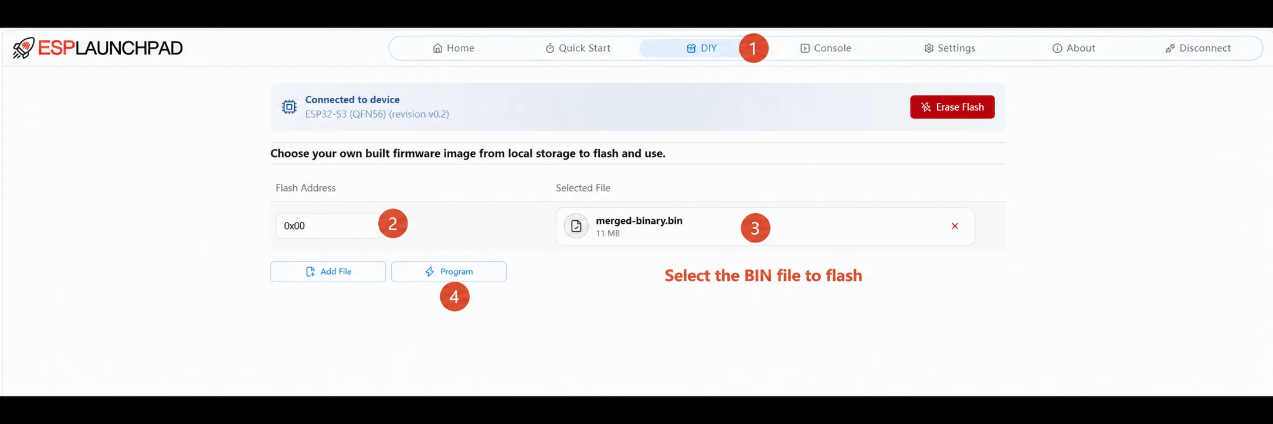
Task: Click the Connected to device status text
Action: tap(352, 100)
